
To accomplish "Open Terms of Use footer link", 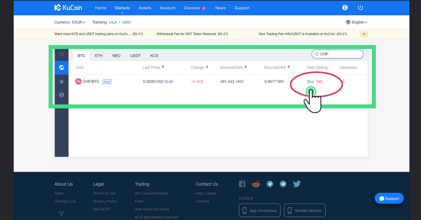I will 104,193.
